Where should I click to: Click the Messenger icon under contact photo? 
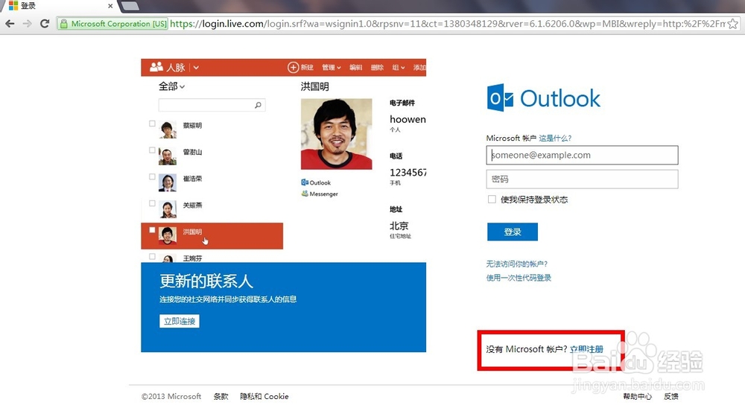pyautogui.click(x=305, y=193)
